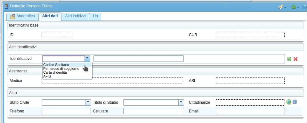Click the ASL field

[x=250, y=81]
